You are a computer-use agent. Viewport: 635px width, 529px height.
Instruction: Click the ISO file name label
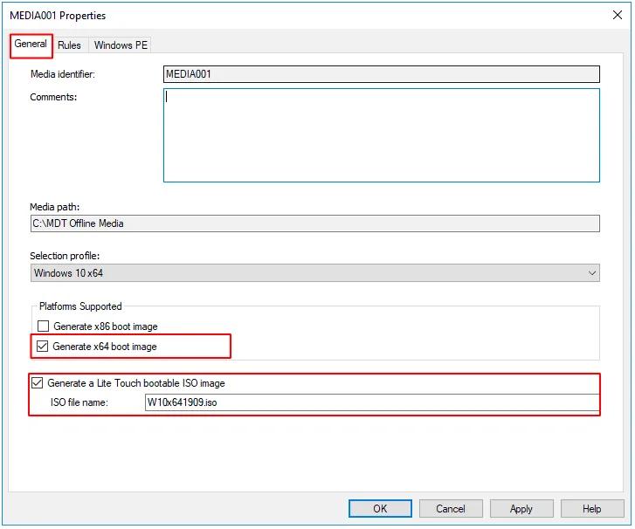(79, 402)
